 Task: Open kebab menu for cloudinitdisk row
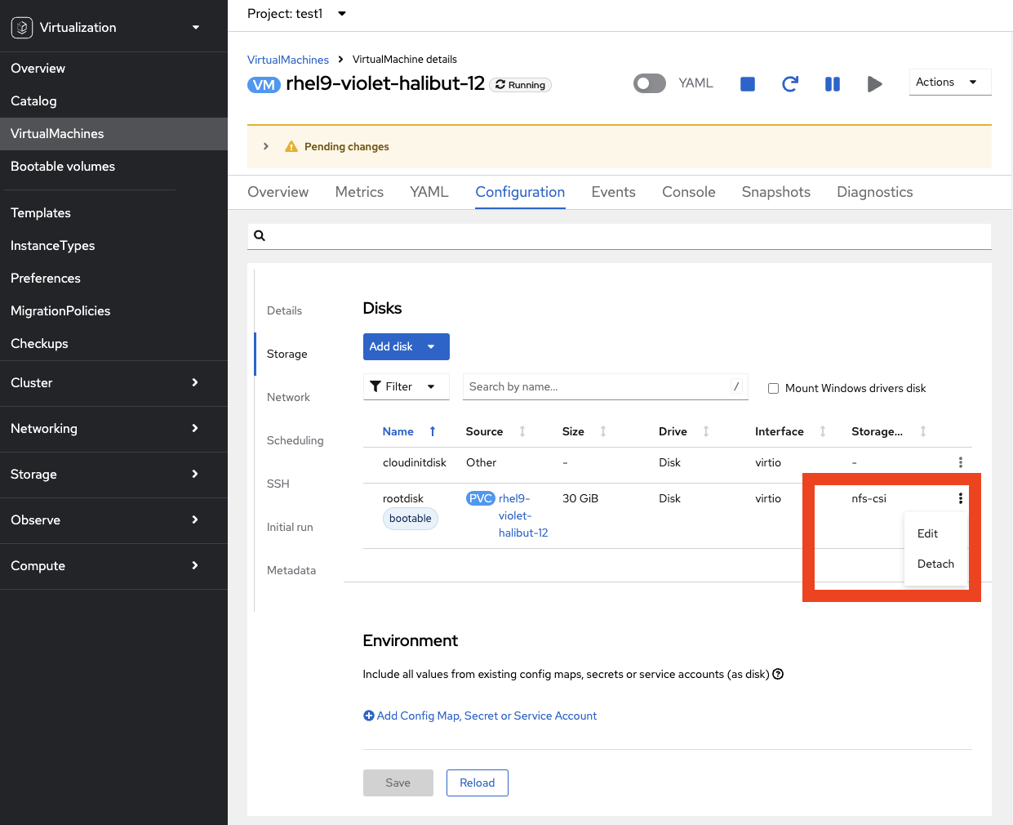(x=960, y=462)
